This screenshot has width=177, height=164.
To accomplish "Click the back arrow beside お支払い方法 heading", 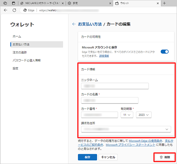I will click(x=74, y=24).
